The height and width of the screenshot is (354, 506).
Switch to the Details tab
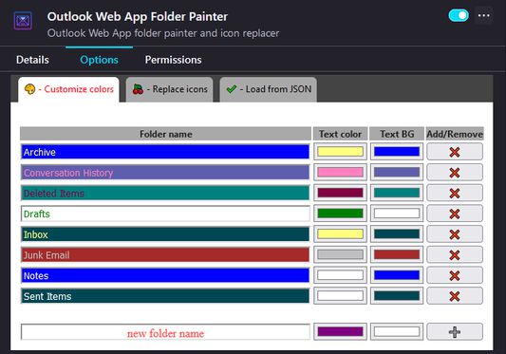pyautogui.click(x=32, y=60)
